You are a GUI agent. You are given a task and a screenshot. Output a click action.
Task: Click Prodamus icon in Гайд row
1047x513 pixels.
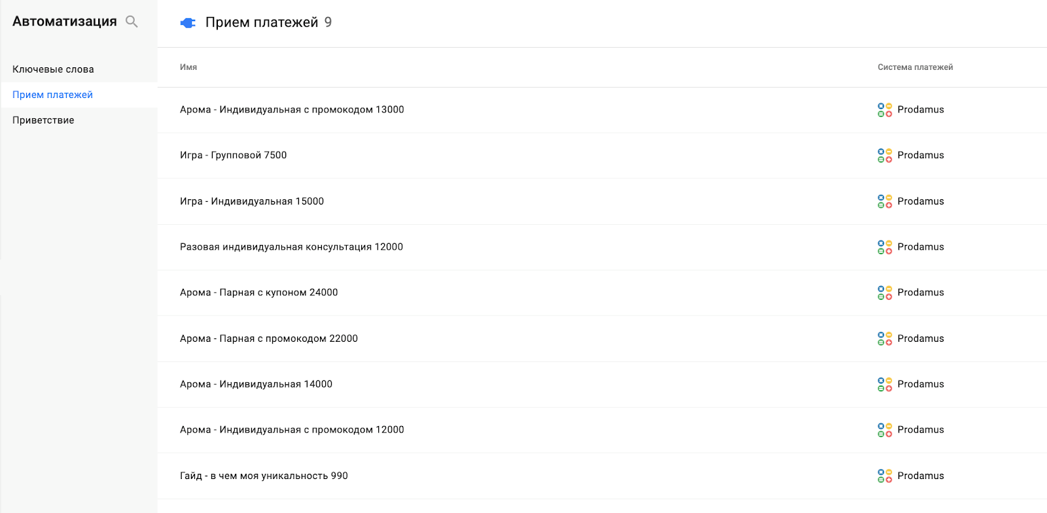[885, 476]
